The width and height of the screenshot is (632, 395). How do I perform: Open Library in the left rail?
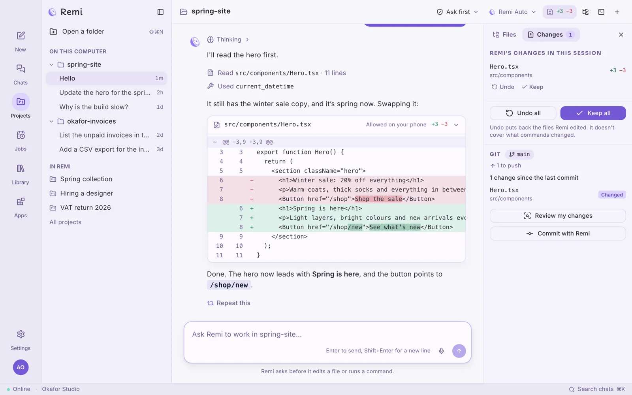(21, 174)
